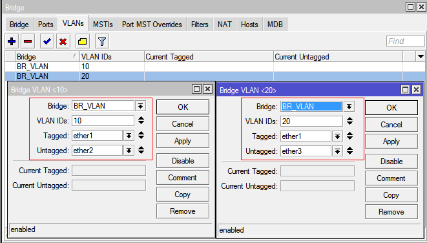The height and width of the screenshot is (243, 427).
Task: Open the MSTIs tab
Action: [103, 25]
